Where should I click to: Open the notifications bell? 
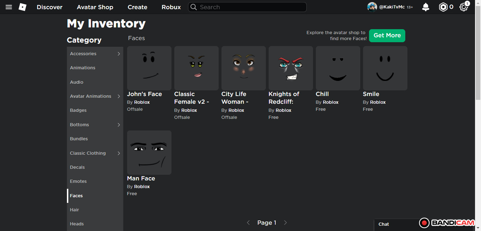(426, 7)
